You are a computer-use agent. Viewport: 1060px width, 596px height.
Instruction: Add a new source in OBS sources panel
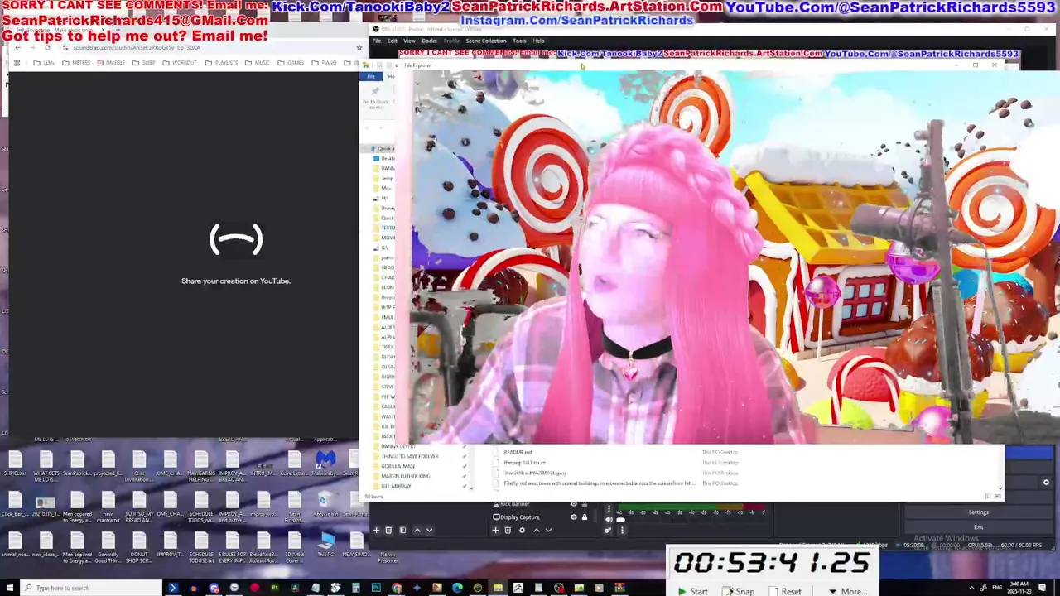click(495, 530)
